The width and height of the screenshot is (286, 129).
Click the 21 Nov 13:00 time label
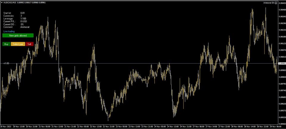click(x=57, y=126)
